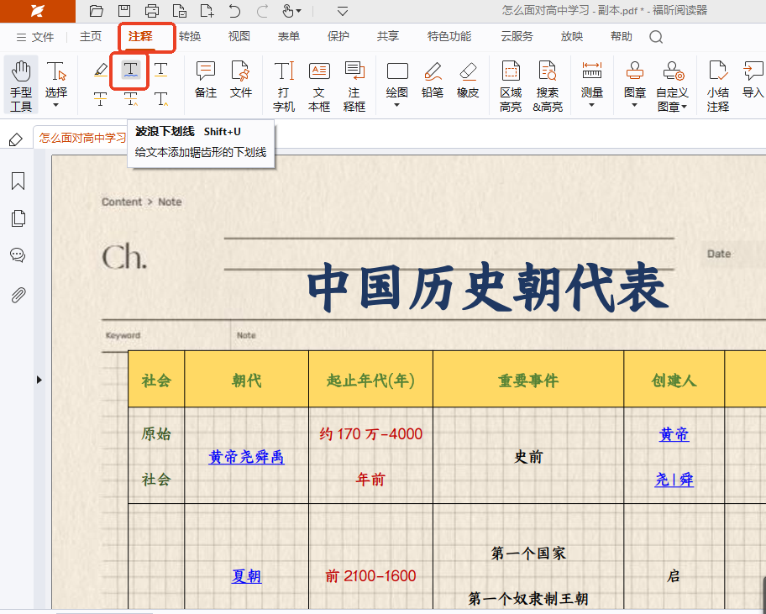Select the 怎么面对高中学习 document tab
Image resolution: width=766 pixels, height=614 pixels.
click(81, 139)
